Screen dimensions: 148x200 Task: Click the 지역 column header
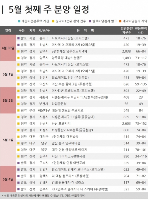(32, 30)
